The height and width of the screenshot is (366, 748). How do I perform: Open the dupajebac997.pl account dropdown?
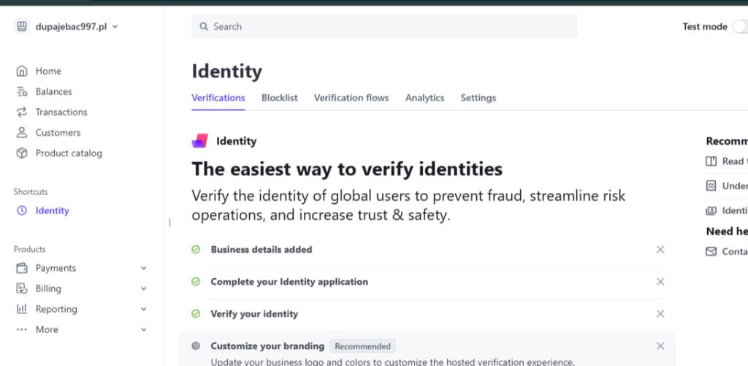[x=76, y=27]
